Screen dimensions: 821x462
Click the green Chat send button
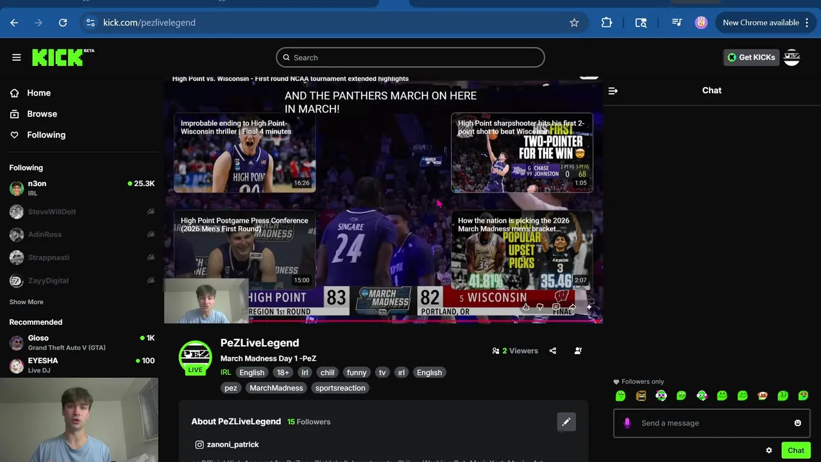pos(796,450)
